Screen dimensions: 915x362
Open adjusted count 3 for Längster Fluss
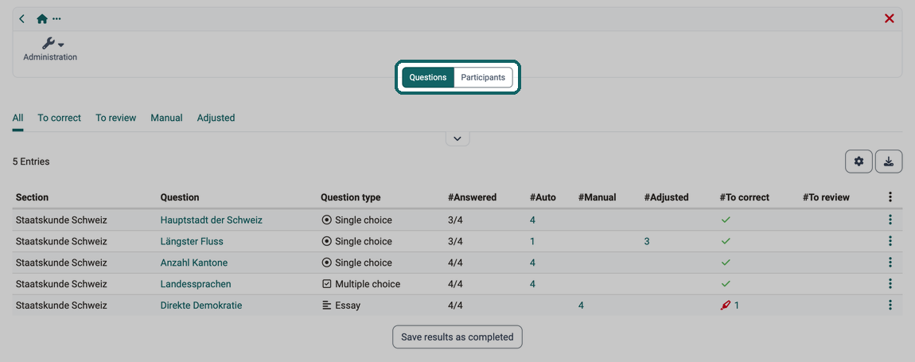[647, 241]
